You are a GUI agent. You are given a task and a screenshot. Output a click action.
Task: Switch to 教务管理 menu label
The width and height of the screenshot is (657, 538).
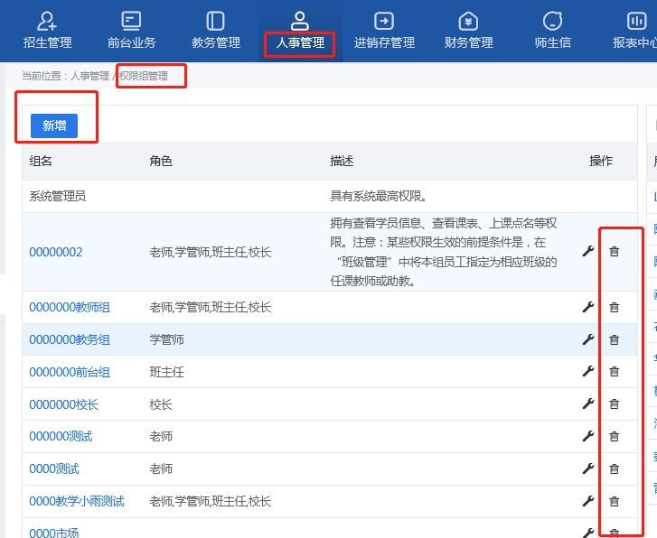click(216, 42)
